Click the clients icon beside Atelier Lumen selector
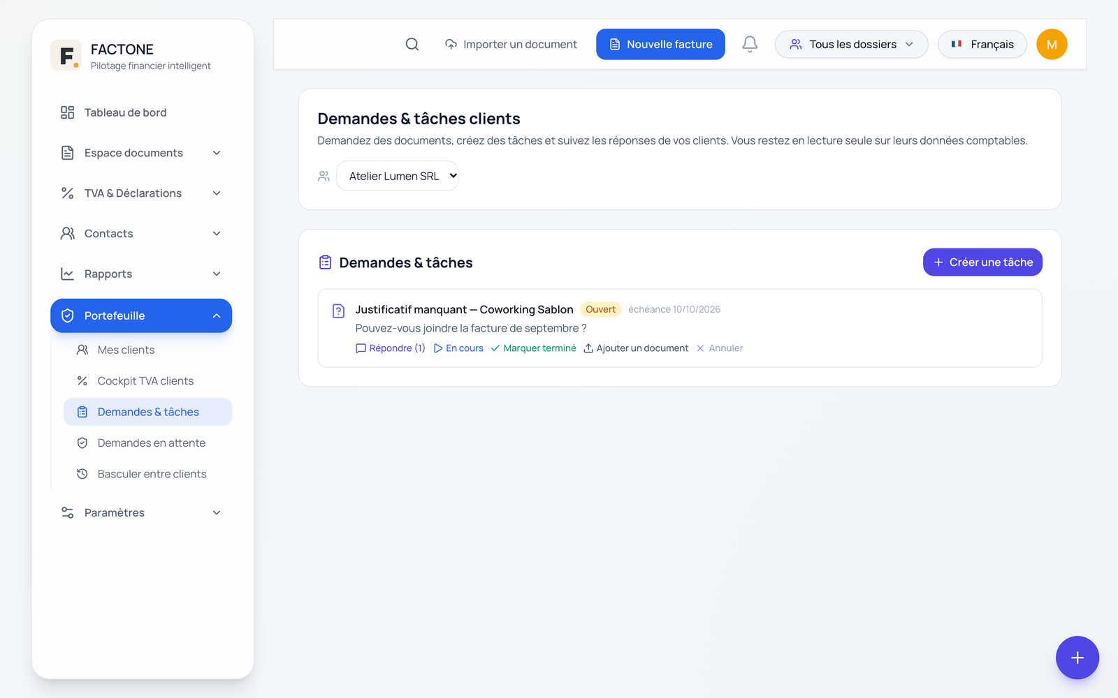This screenshot has height=698, width=1118. tap(324, 176)
